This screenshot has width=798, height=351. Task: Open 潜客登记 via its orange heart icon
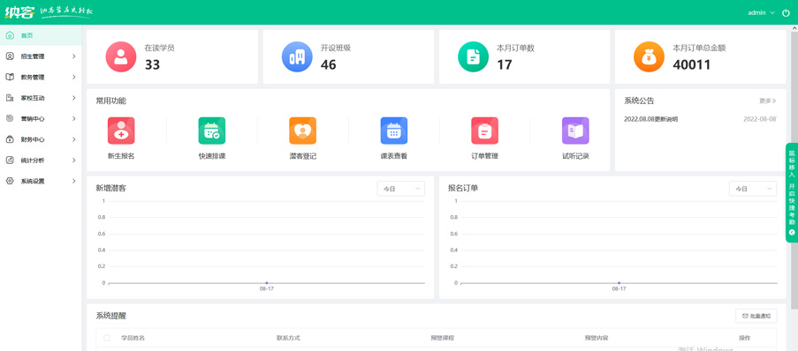[x=303, y=131]
